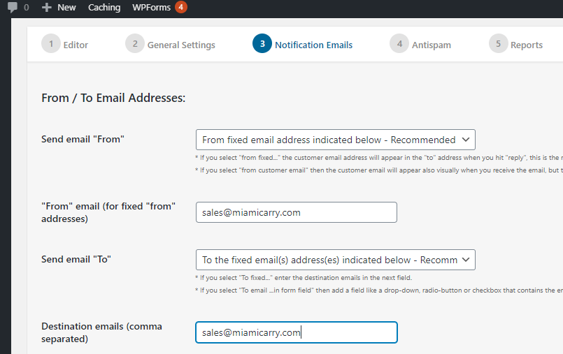
Task: Open the Send email "From" dropdown
Action: pyautogui.click(x=336, y=140)
